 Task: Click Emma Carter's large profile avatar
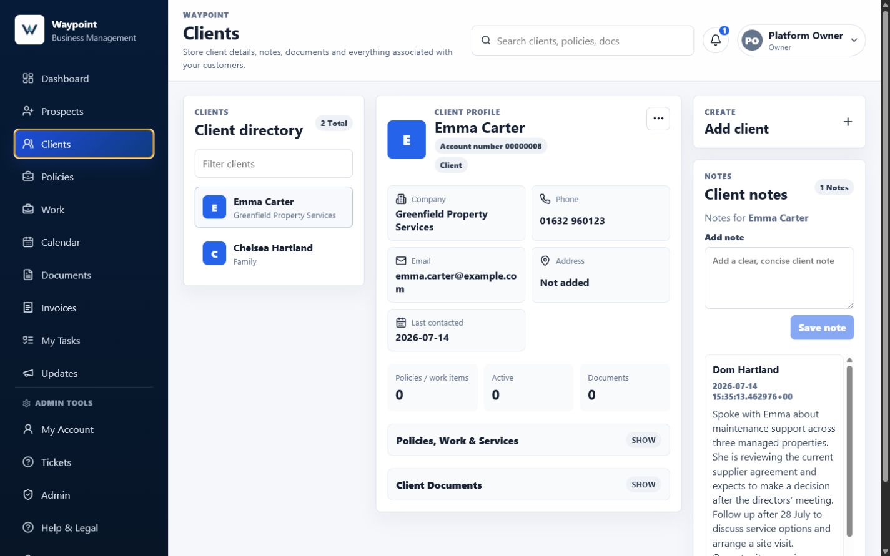407,140
